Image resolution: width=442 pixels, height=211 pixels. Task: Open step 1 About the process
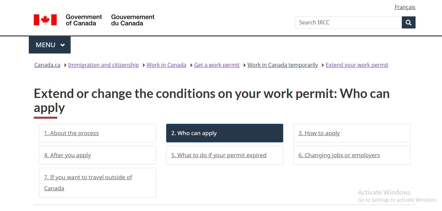tap(71, 133)
